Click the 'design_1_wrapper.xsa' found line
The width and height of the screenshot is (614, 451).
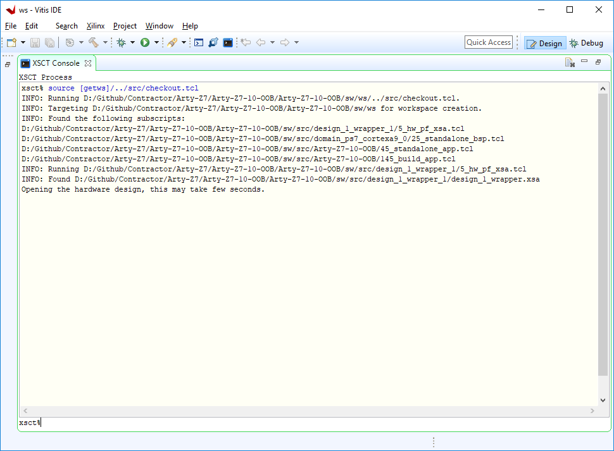280,179
